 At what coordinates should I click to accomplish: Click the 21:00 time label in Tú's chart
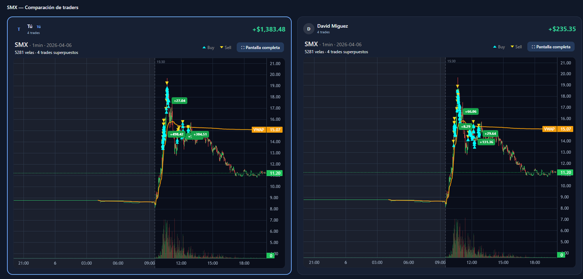click(23, 263)
